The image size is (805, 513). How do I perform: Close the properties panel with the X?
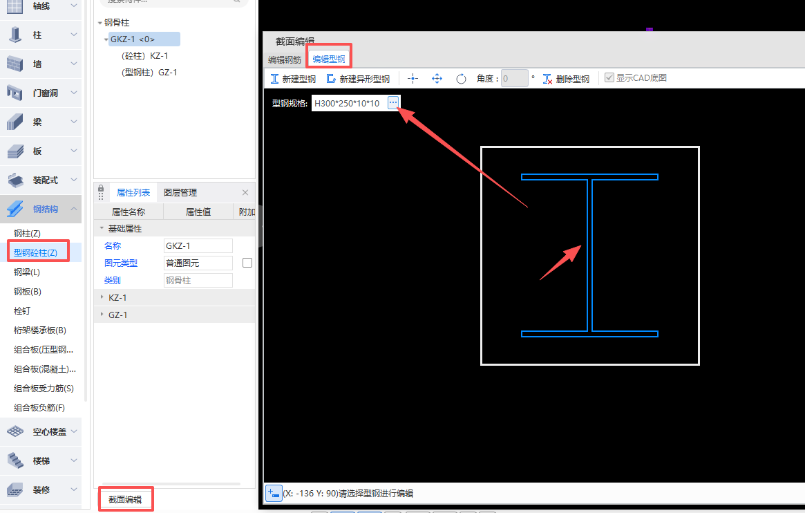tap(245, 193)
